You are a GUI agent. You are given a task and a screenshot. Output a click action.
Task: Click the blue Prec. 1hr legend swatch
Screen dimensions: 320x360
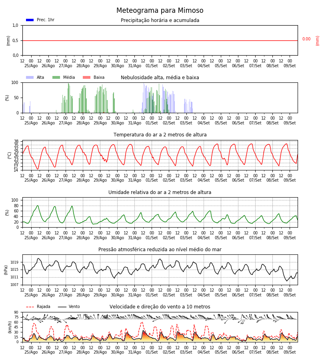pyautogui.click(x=30, y=20)
